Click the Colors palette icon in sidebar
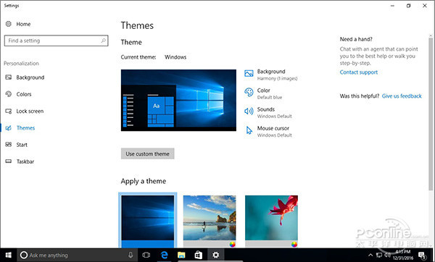435x262 pixels. pos(9,94)
